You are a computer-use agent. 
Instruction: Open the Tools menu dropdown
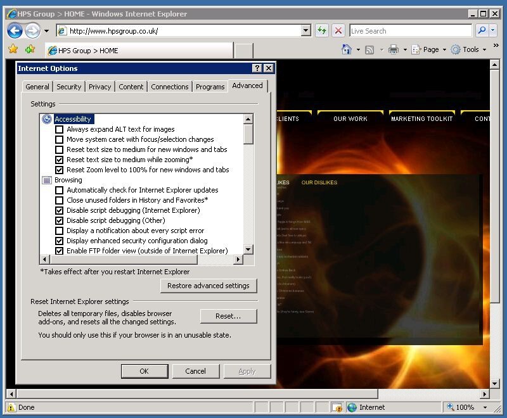pyautogui.click(x=472, y=49)
